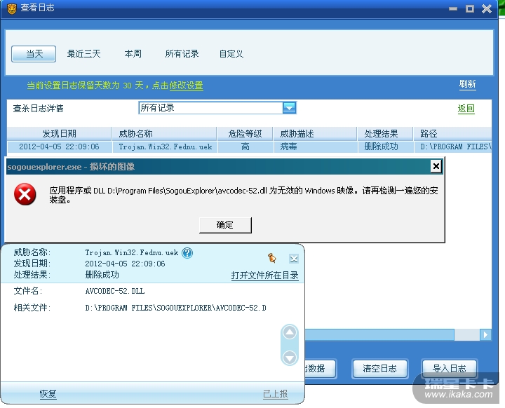Image resolution: width=505 pixels, height=408 pixels.
Task: Maximize the 查看日志 window
Action: pyautogui.click(x=470, y=8)
